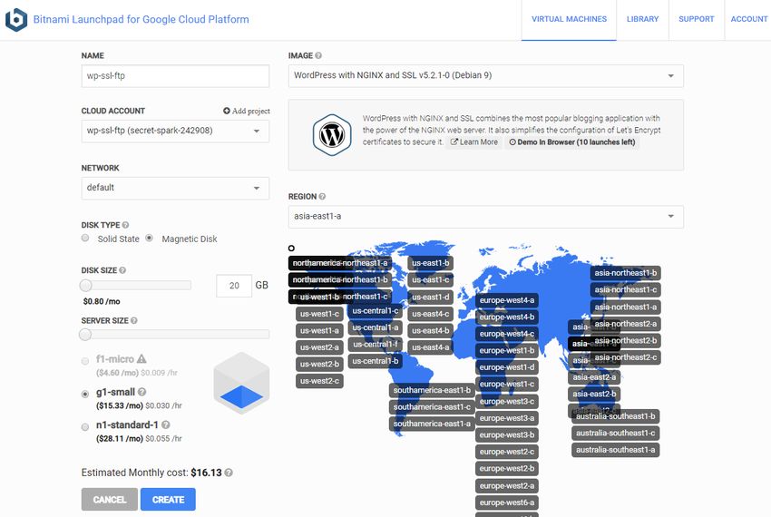The width and height of the screenshot is (771, 517).
Task: Open Bitnami Launchpad for Google Cloud Platform title
Action: click(142, 19)
